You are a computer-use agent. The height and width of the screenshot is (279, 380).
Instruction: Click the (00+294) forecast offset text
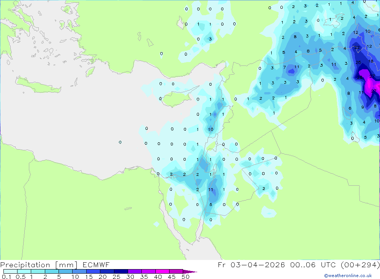360,265
